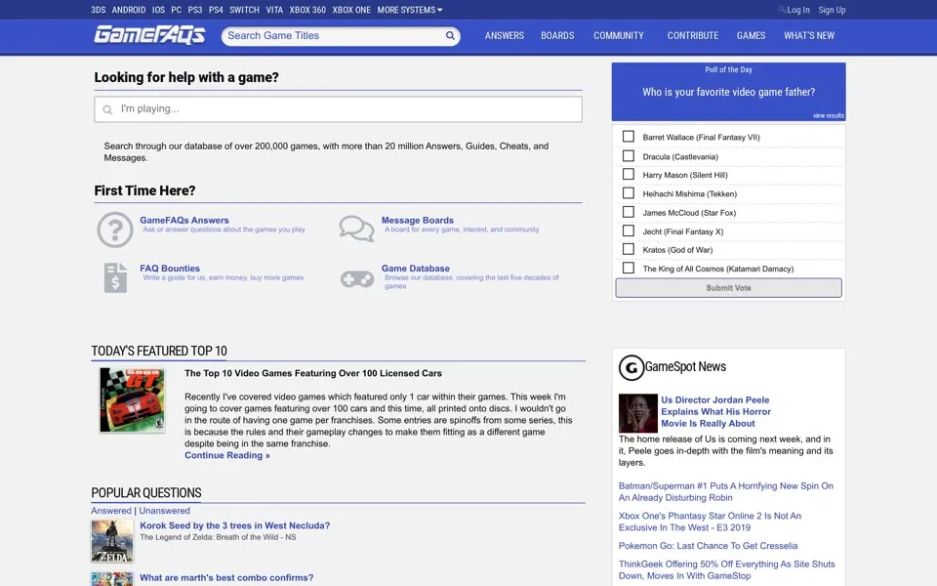Viewport: 937px width, 586px height.
Task: Open the Batman/Superman #1 news article
Action: tap(726, 491)
